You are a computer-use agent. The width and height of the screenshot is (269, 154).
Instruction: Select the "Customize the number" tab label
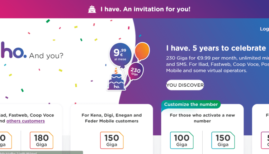191,105
